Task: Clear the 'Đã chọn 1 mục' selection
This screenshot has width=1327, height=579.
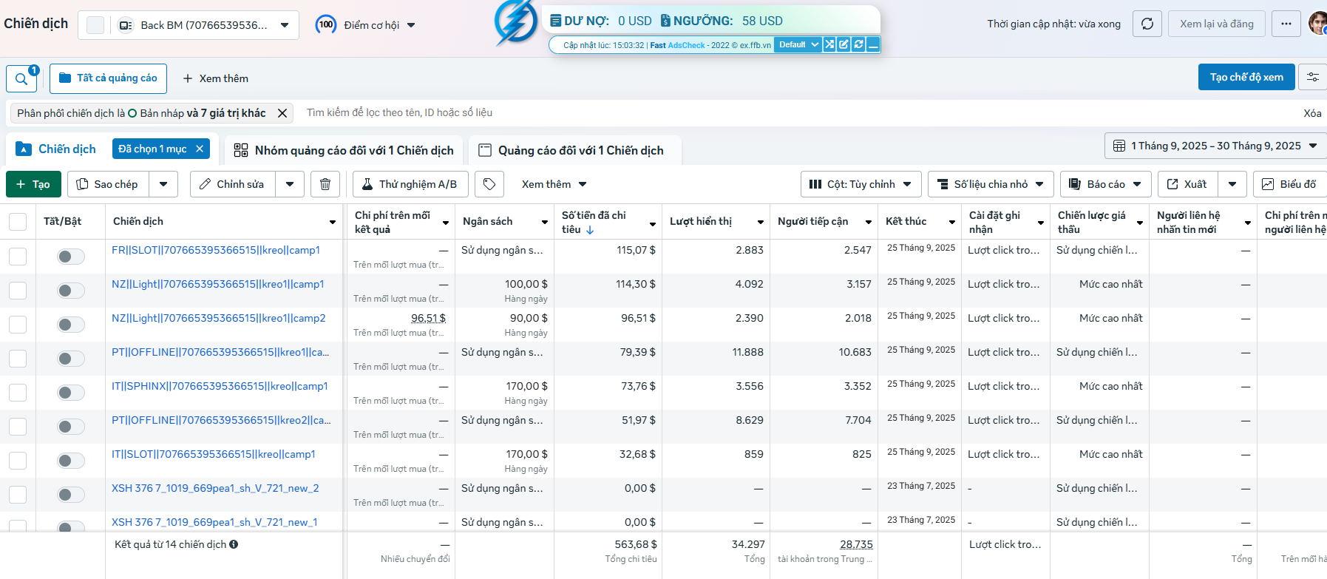Action: (x=200, y=149)
